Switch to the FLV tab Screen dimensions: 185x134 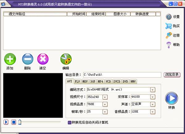(x=77, y=81)
